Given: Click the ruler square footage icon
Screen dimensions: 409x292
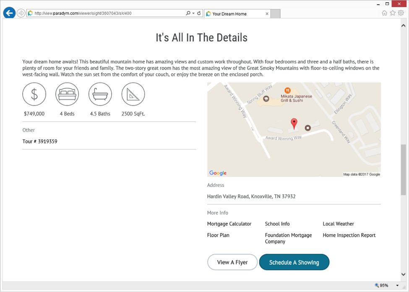Looking at the screenshot, I should point(133,94).
